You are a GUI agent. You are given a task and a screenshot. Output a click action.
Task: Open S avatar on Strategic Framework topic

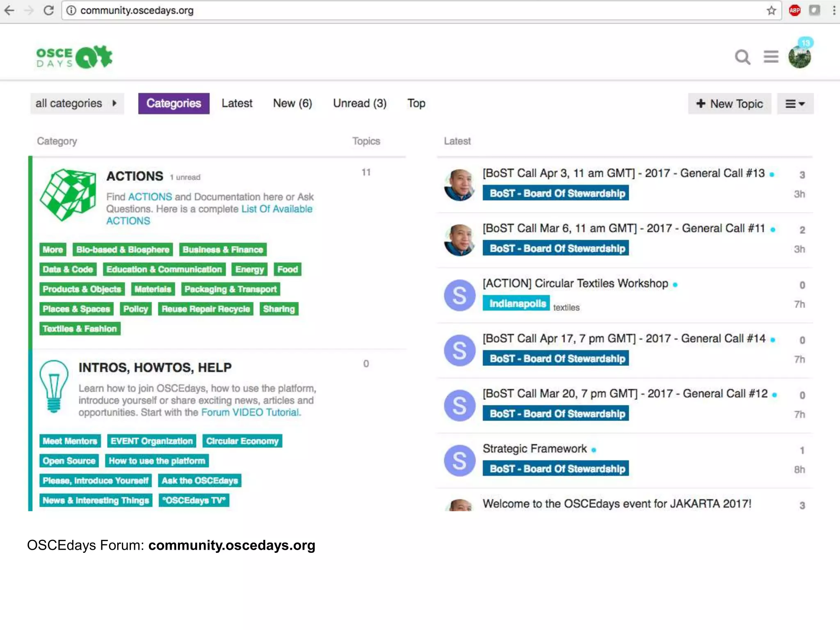[x=459, y=461]
